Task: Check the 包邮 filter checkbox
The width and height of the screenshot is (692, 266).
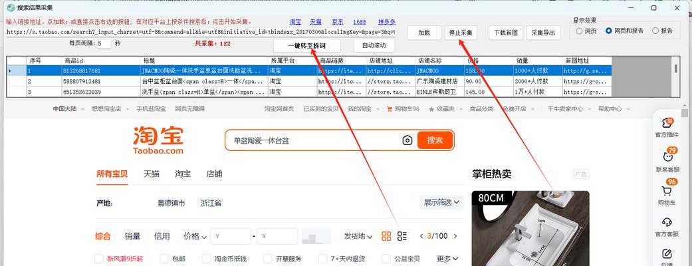Action: tap(164, 259)
